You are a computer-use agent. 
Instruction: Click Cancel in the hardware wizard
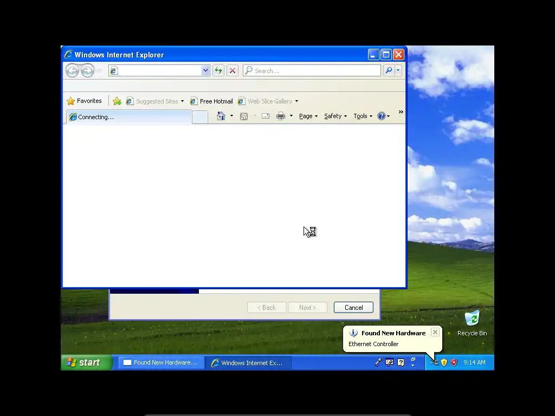[x=353, y=308]
